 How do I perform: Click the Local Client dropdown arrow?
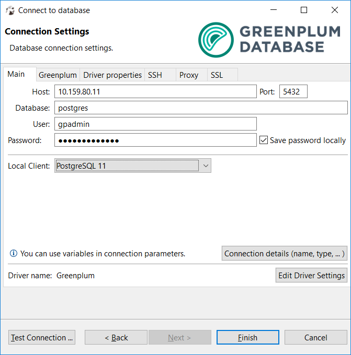[206, 165]
